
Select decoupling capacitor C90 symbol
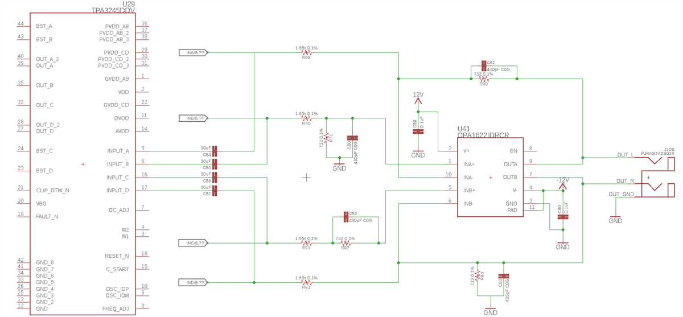(x=563, y=217)
